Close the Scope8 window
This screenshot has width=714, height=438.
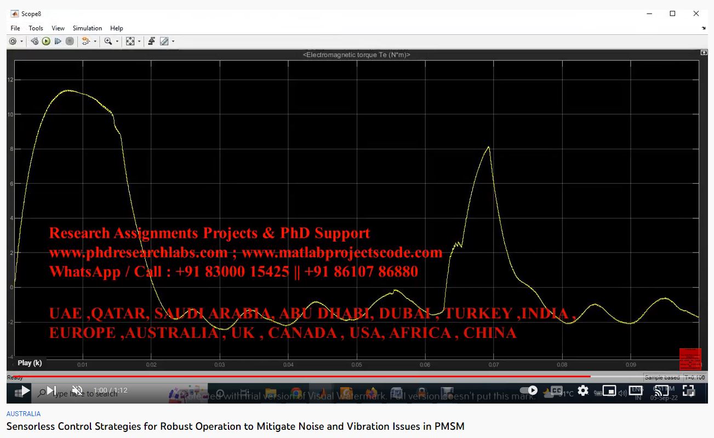[x=696, y=14]
